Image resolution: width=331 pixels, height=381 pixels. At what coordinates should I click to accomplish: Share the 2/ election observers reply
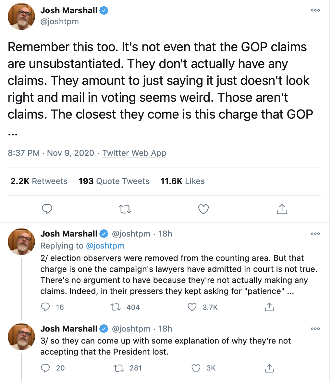pos(269,307)
